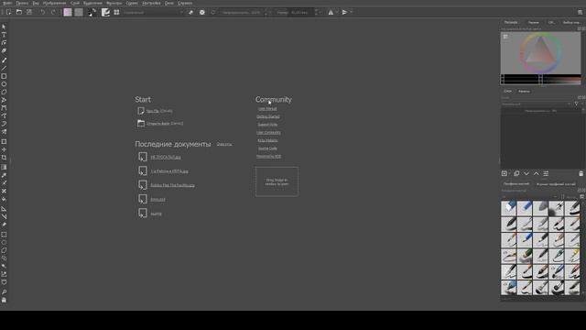Open the brush tag filter dropdown
Screen dimensions: 586x330
coord(529,196)
